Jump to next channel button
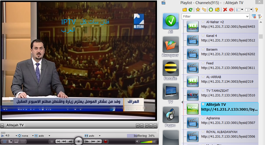Image resolution: width=265 pixels, height=145 pixels. point(99,141)
